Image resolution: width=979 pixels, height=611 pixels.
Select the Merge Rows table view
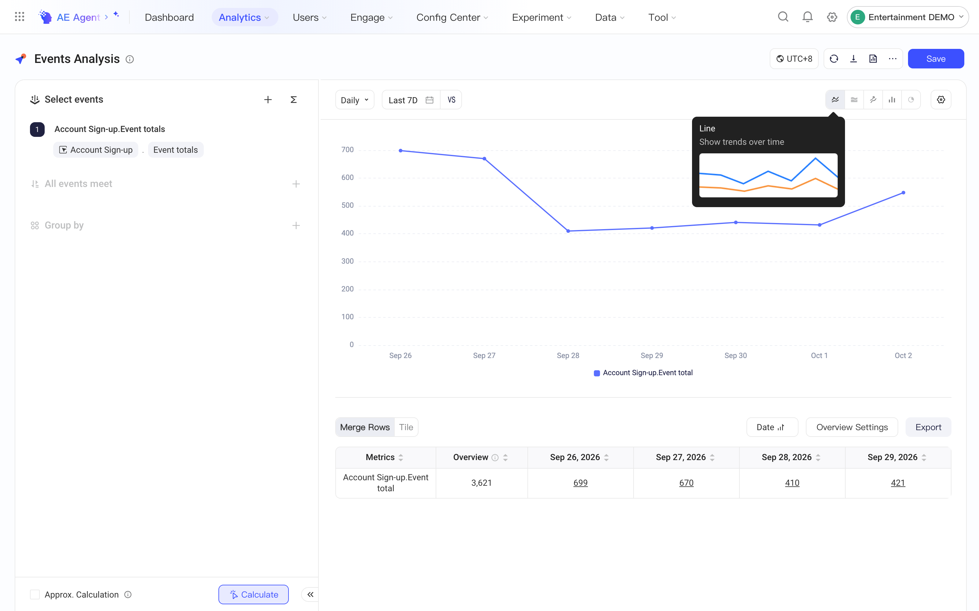(x=365, y=427)
